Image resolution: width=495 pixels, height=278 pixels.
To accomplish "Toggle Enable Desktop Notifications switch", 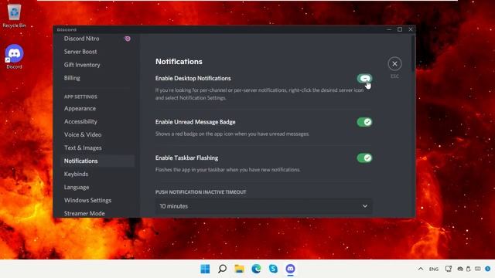I will click(x=364, y=78).
